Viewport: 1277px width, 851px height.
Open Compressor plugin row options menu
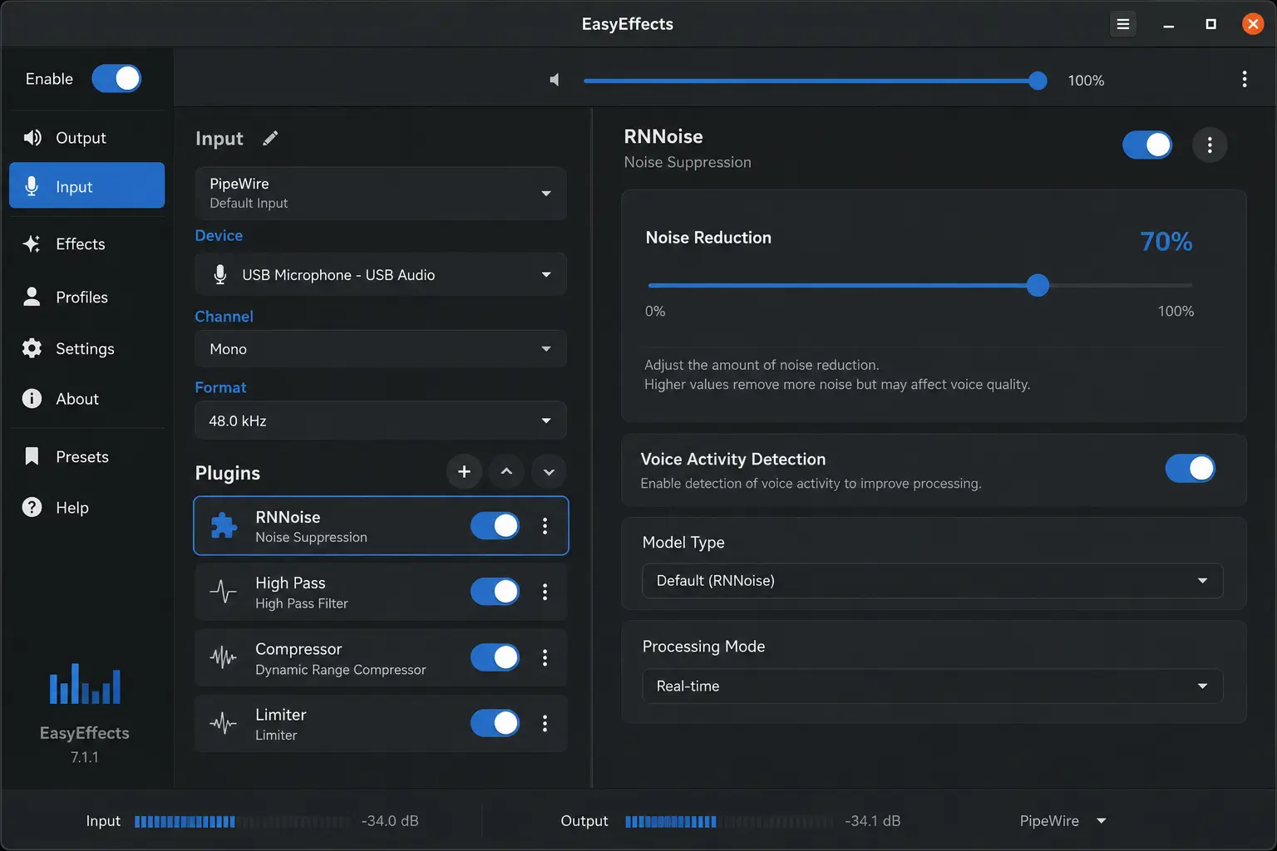545,657
